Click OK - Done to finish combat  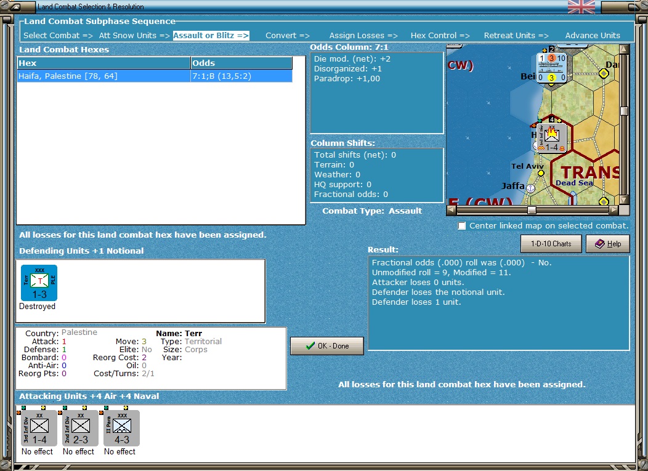(327, 346)
